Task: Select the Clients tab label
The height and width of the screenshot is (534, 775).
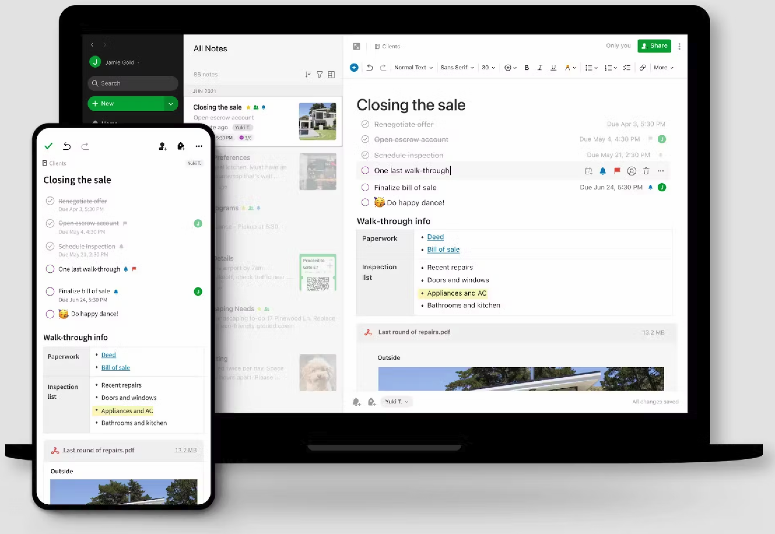Action: pos(390,46)
